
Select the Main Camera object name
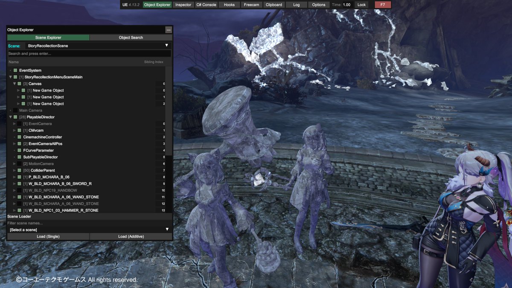[x=31, y=111]
